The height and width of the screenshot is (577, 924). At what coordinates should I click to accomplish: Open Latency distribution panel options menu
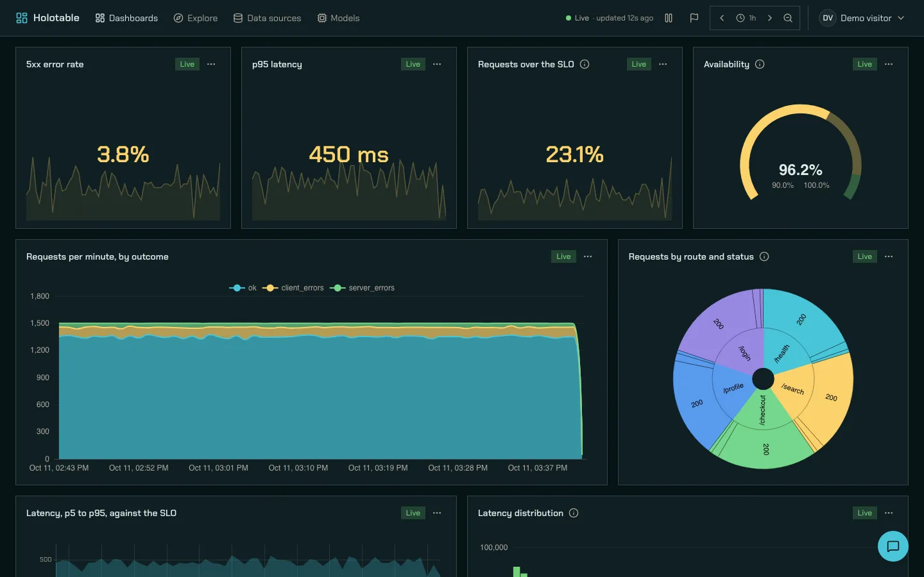click(x=889, y=513)
